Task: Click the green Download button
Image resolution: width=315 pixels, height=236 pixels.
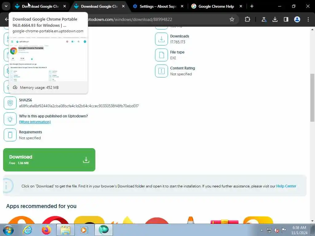Action: point(49,160)
